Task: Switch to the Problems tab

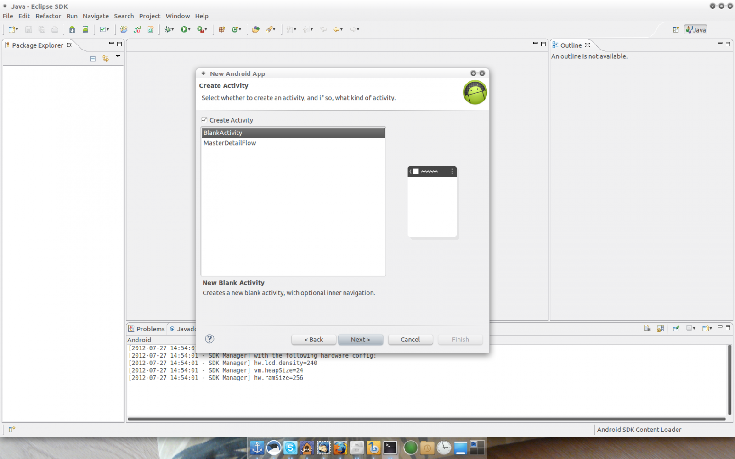Action: pyautogui.click(x=147, y=329)
